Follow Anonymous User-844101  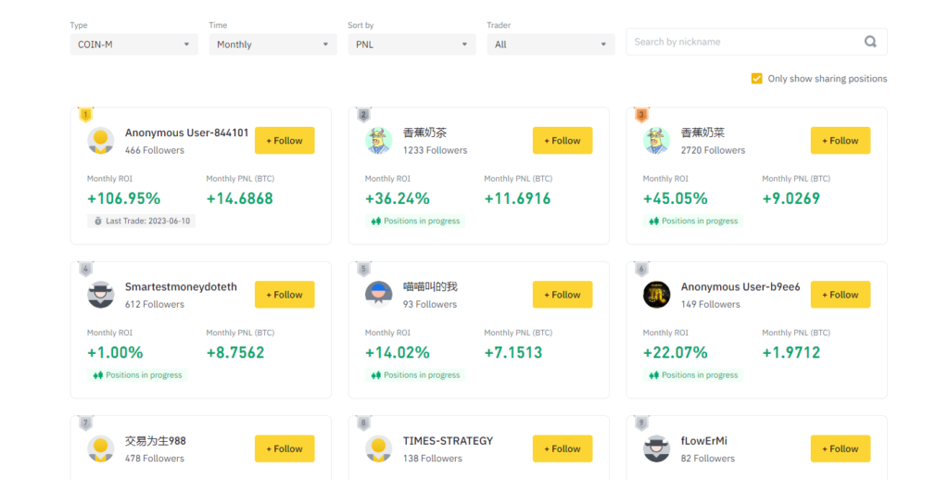tap(285, 141)
